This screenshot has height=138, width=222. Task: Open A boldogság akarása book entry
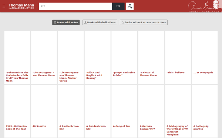pos(201,128)
